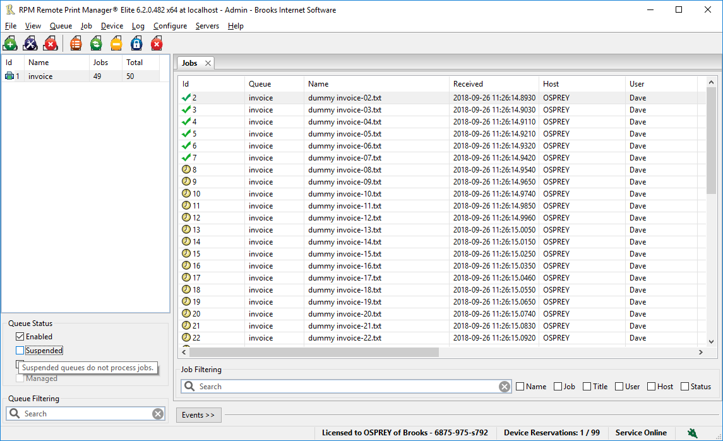Uncheck the Enabled queue status checkbox
Viewport: 723px width, 441px height.
pos(20,337)
